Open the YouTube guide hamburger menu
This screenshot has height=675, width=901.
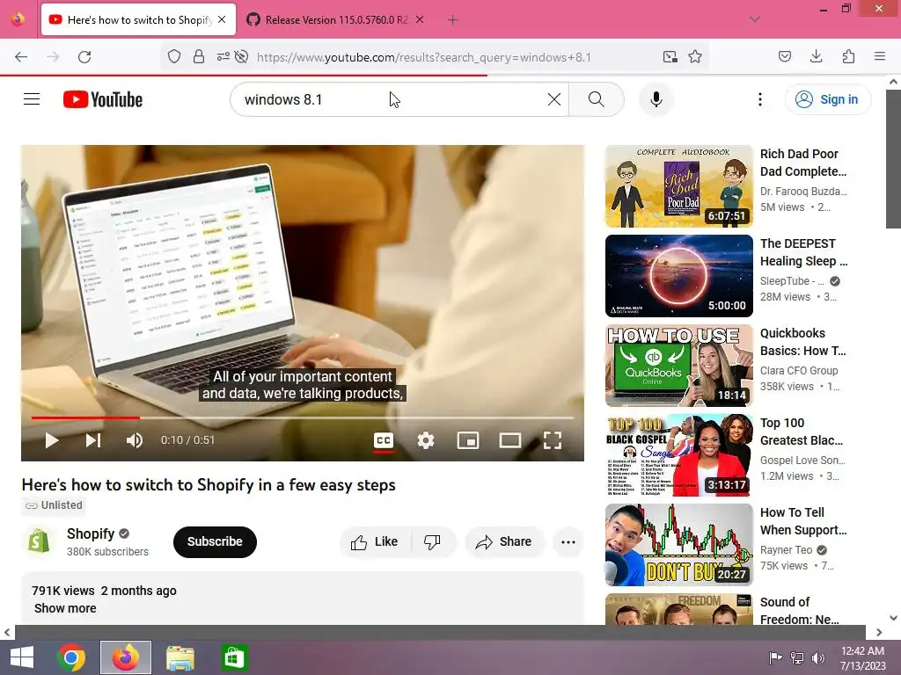pos(32,99)
